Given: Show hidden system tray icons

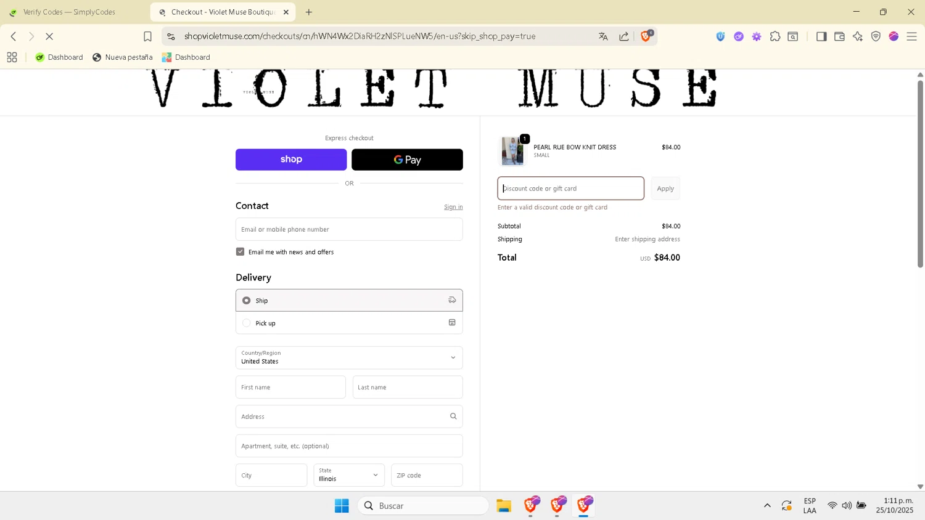Looking at the screenshot, I should coord(767,506).
